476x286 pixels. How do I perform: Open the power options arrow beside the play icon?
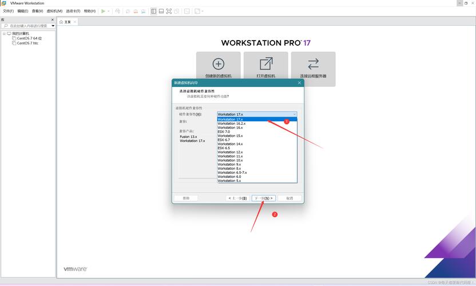click(108, 11)
